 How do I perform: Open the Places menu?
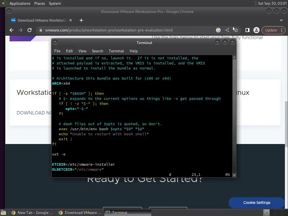(x=39, y=3)
